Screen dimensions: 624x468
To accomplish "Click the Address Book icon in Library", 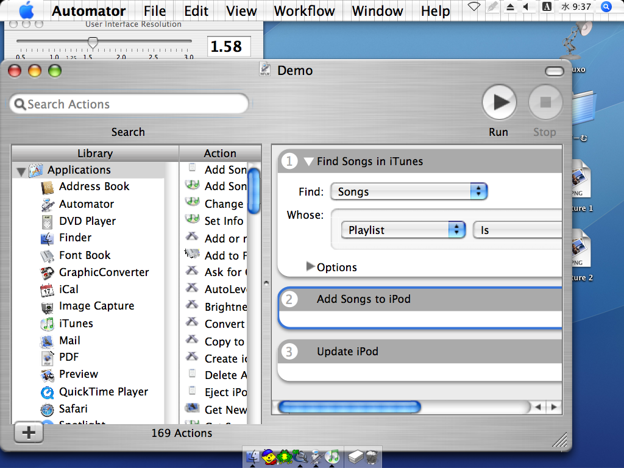I will coord(48,186).
